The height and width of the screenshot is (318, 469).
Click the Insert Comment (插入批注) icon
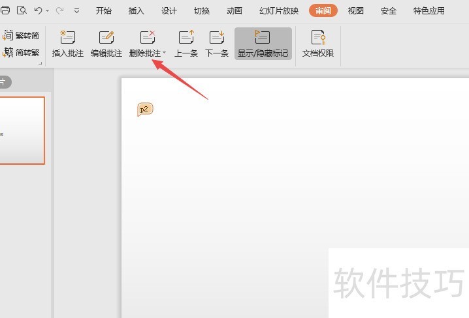click(68, 37)
